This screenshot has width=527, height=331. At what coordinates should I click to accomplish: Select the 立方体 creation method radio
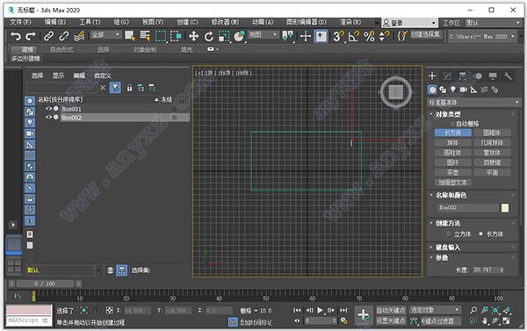click(x=448, y=234)
